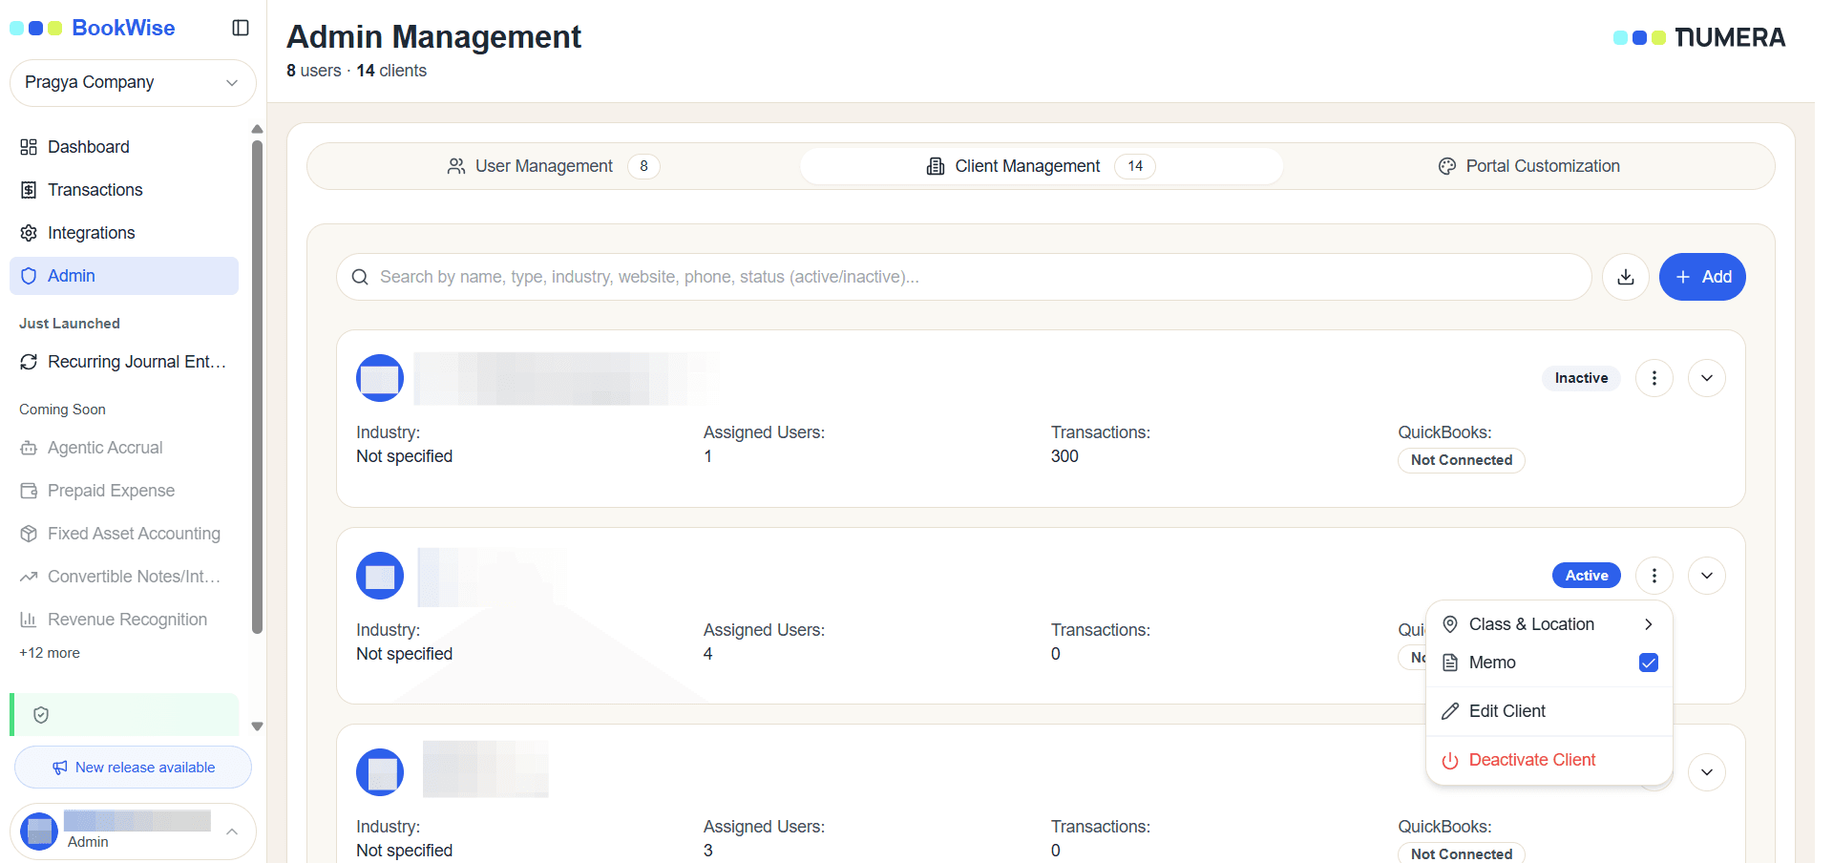This screenshot has height=863, width=1833.
Task: Click Revenue Recognition sidebar item
Action: 124,620
